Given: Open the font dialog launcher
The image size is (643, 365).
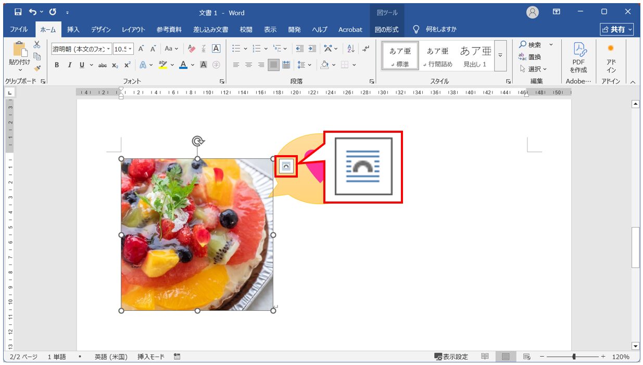Looking at the screenshot, I should pyautogui.click(x=222, y=81).
